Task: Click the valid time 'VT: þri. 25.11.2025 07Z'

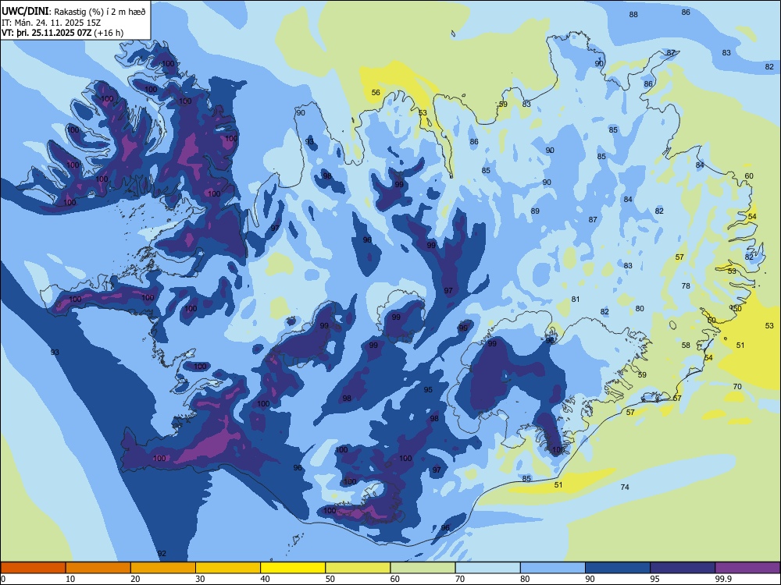Action: [46, 33]
